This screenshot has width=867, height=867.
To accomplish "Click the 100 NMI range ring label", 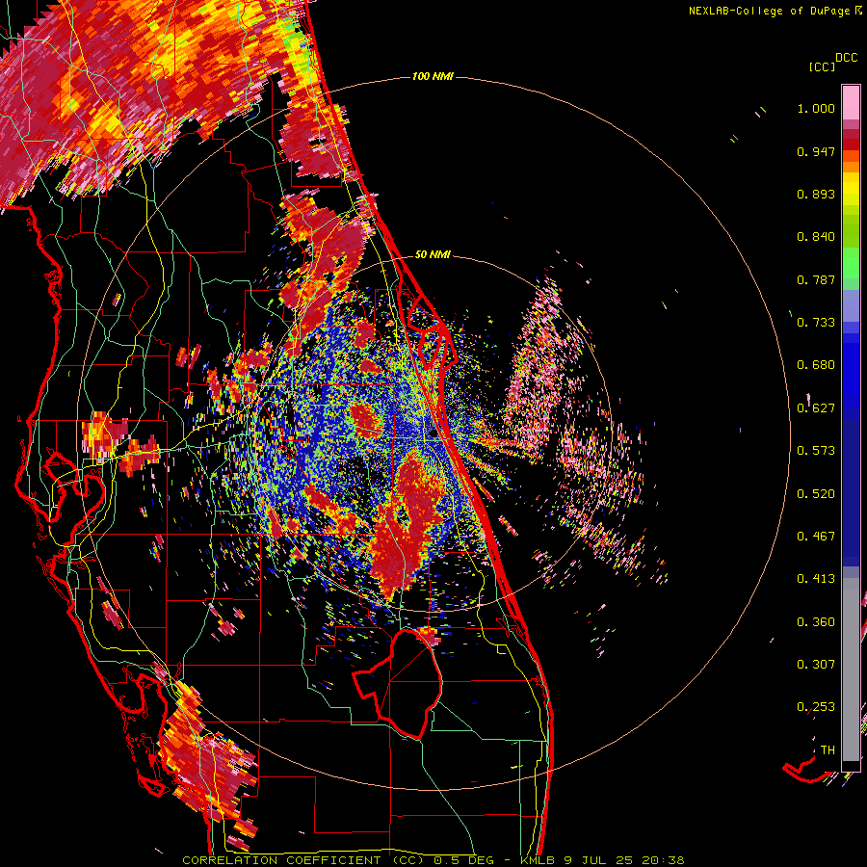I will 433,76.
